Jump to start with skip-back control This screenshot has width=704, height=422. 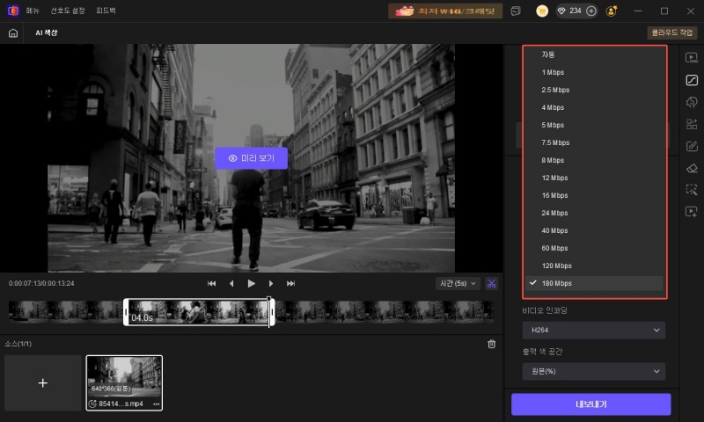[x=211, y=283]
